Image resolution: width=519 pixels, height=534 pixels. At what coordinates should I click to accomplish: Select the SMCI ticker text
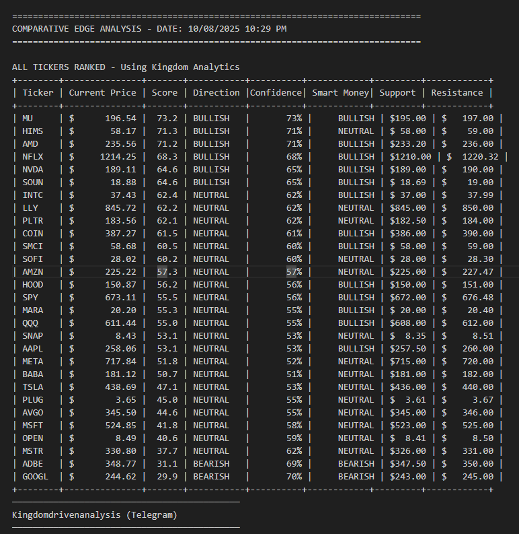(x=33, y=246)
